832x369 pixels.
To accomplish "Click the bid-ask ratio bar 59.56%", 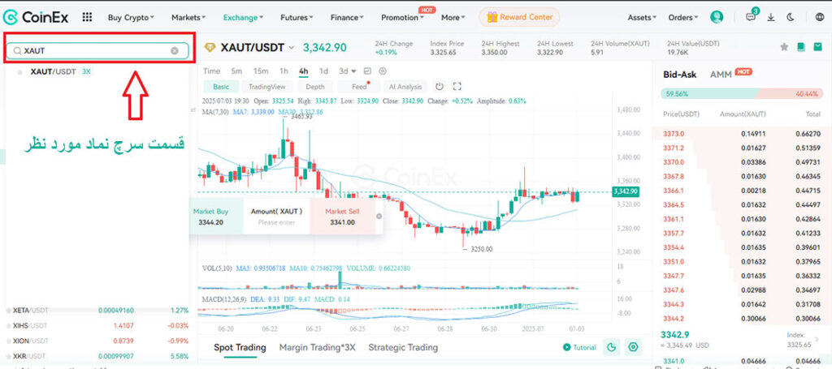I will point(741,93).
